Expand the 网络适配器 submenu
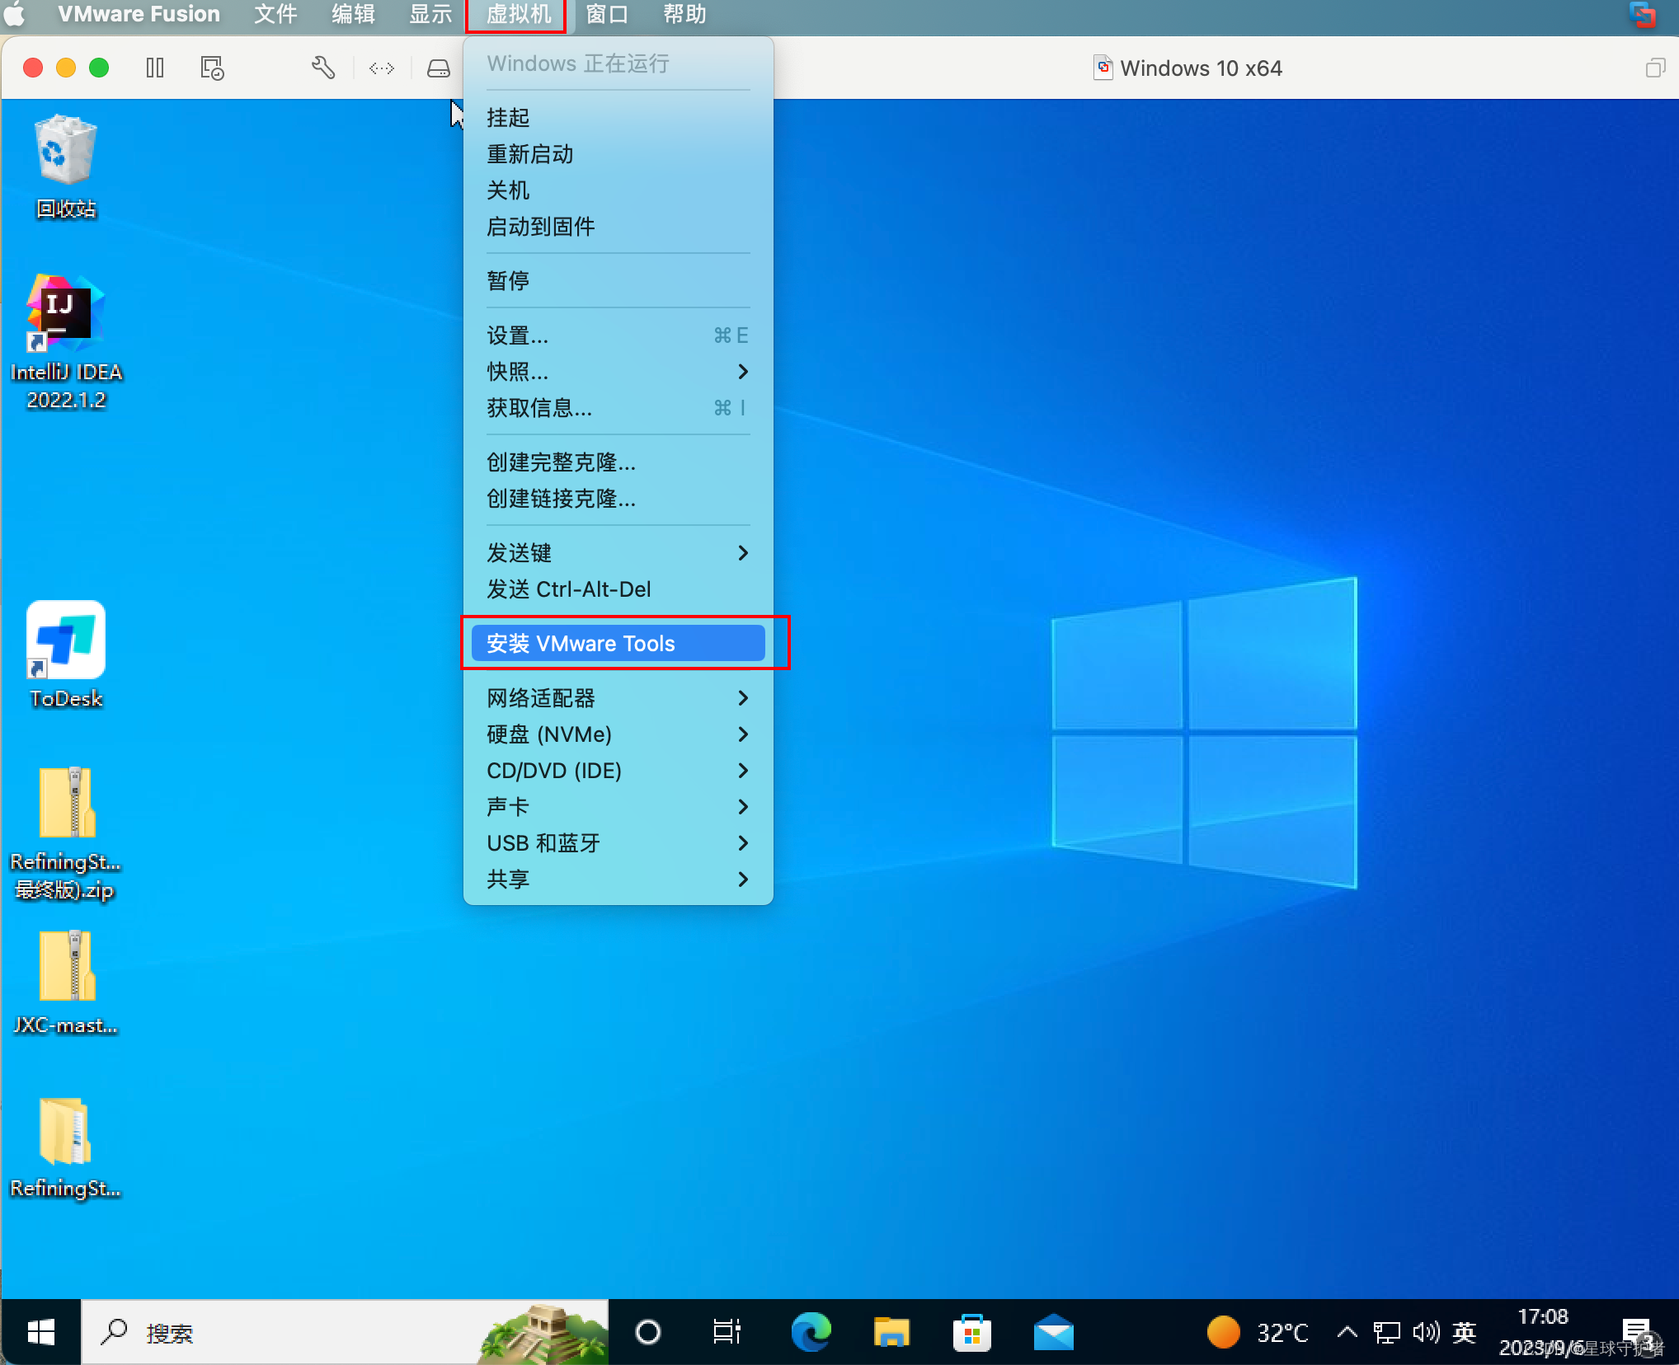 [618, 698]
